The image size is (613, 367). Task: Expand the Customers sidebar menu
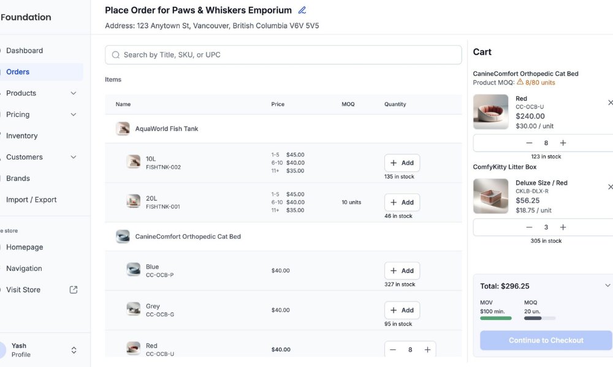tap(74, 157)
